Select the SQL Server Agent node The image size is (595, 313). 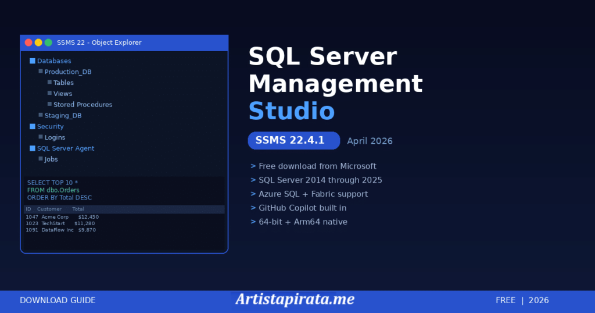(66, 148)
